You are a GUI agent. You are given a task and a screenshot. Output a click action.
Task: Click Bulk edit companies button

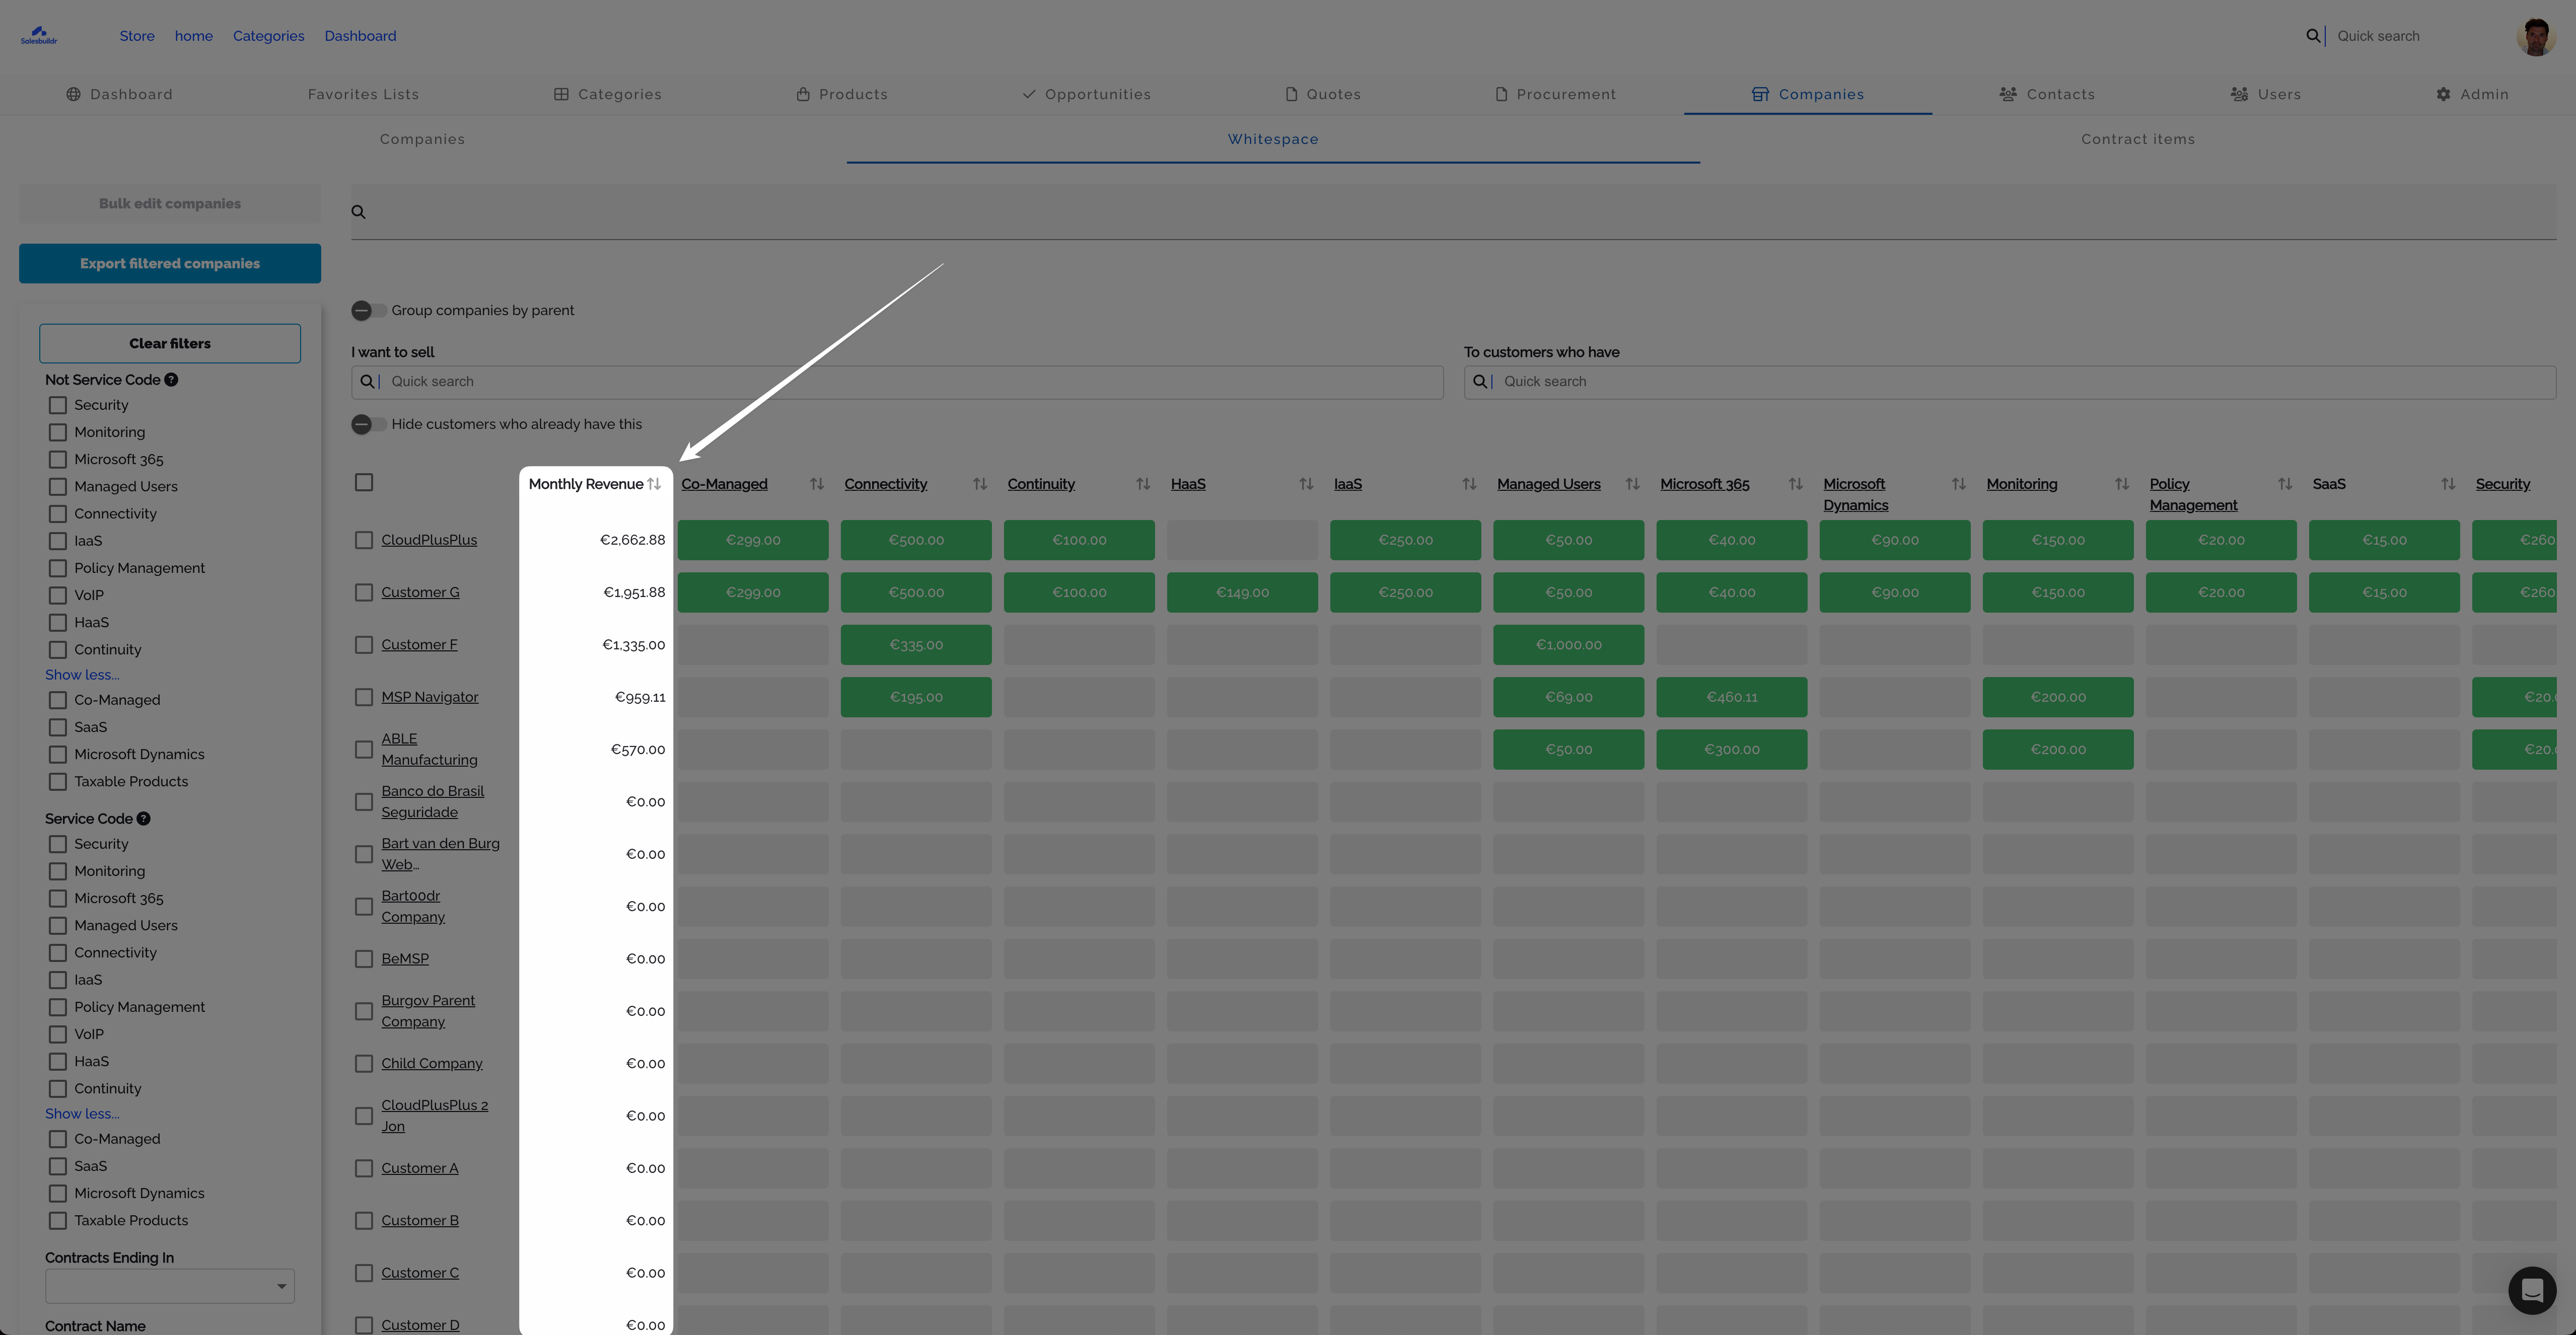coord(170,204)
